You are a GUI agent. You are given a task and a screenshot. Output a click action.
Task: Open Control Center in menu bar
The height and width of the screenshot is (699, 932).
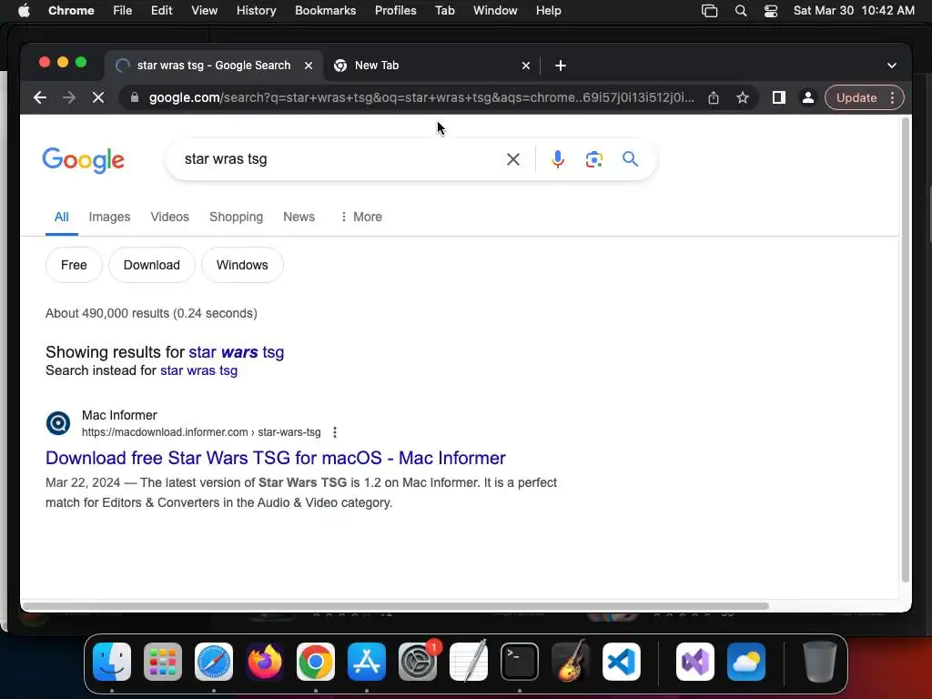pos(771,11)
